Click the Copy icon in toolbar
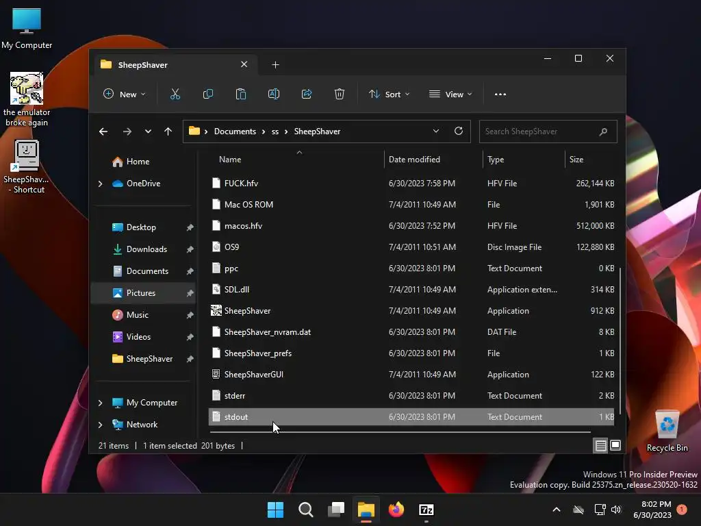This screenshot has width=701, height=526. (208, 94)
